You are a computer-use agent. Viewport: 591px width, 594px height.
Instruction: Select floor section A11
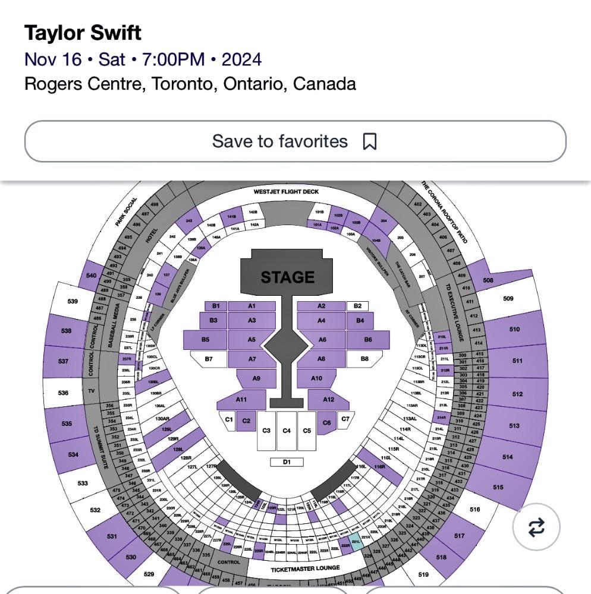tap(241, 400)
